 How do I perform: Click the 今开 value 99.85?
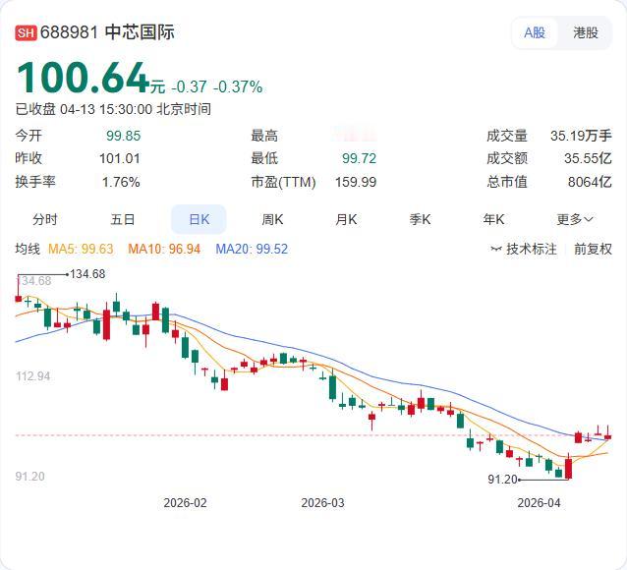click(x=123, y=136)
